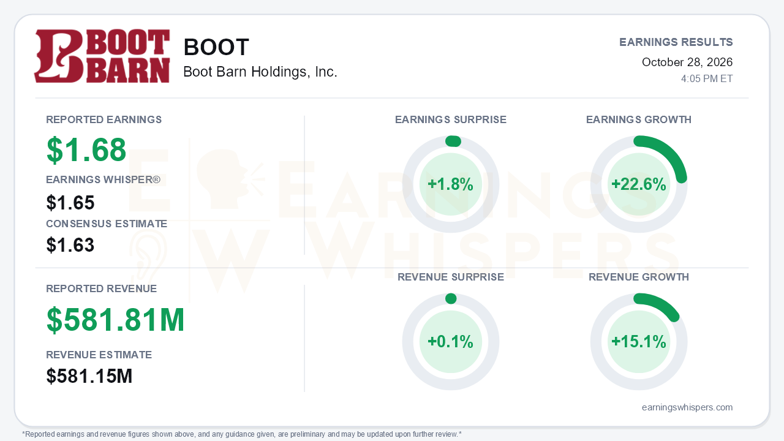Click the preliminary figures disclaimer footnote

click(x=242, y=434)
